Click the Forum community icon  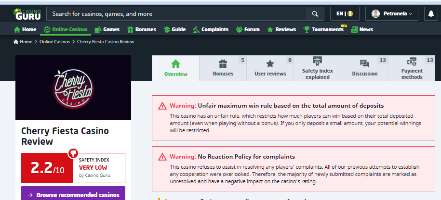coord(239,29)
